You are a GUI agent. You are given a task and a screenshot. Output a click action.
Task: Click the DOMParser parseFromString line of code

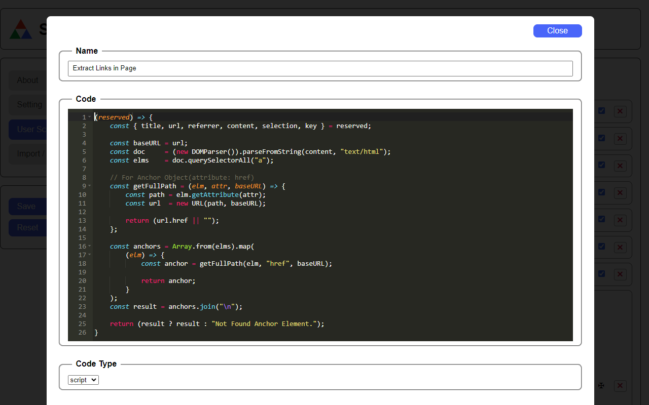click(250, 151)
